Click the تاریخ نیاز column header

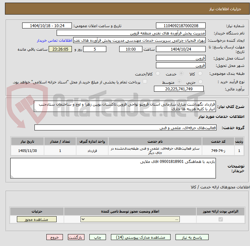27,141
